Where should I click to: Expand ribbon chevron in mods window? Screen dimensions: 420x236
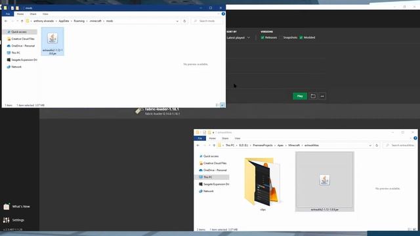tap(219, 14)
